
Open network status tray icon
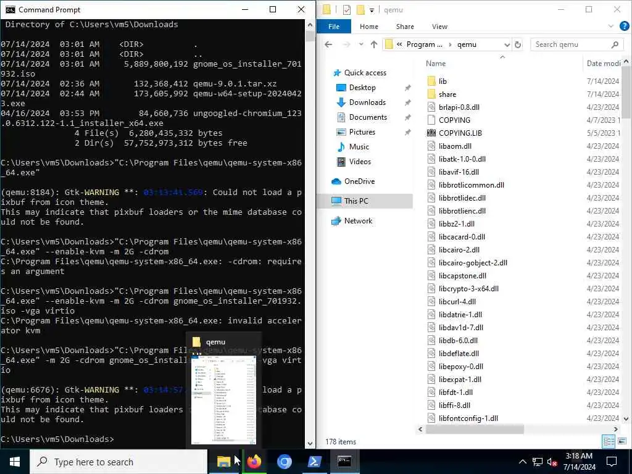click(537, 462)
